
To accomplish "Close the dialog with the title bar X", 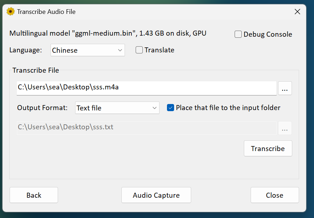I will click(x=297, y=12).
